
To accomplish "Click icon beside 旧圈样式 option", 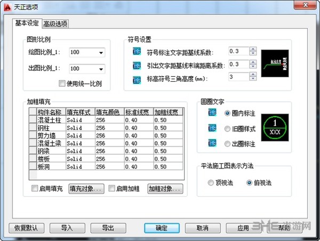I will point(212,128).
